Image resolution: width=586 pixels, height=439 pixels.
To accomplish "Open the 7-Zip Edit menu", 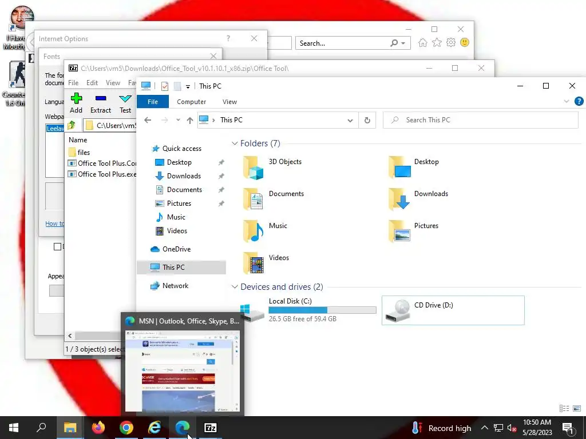I will pyautogui.click(x=92, y=83).
